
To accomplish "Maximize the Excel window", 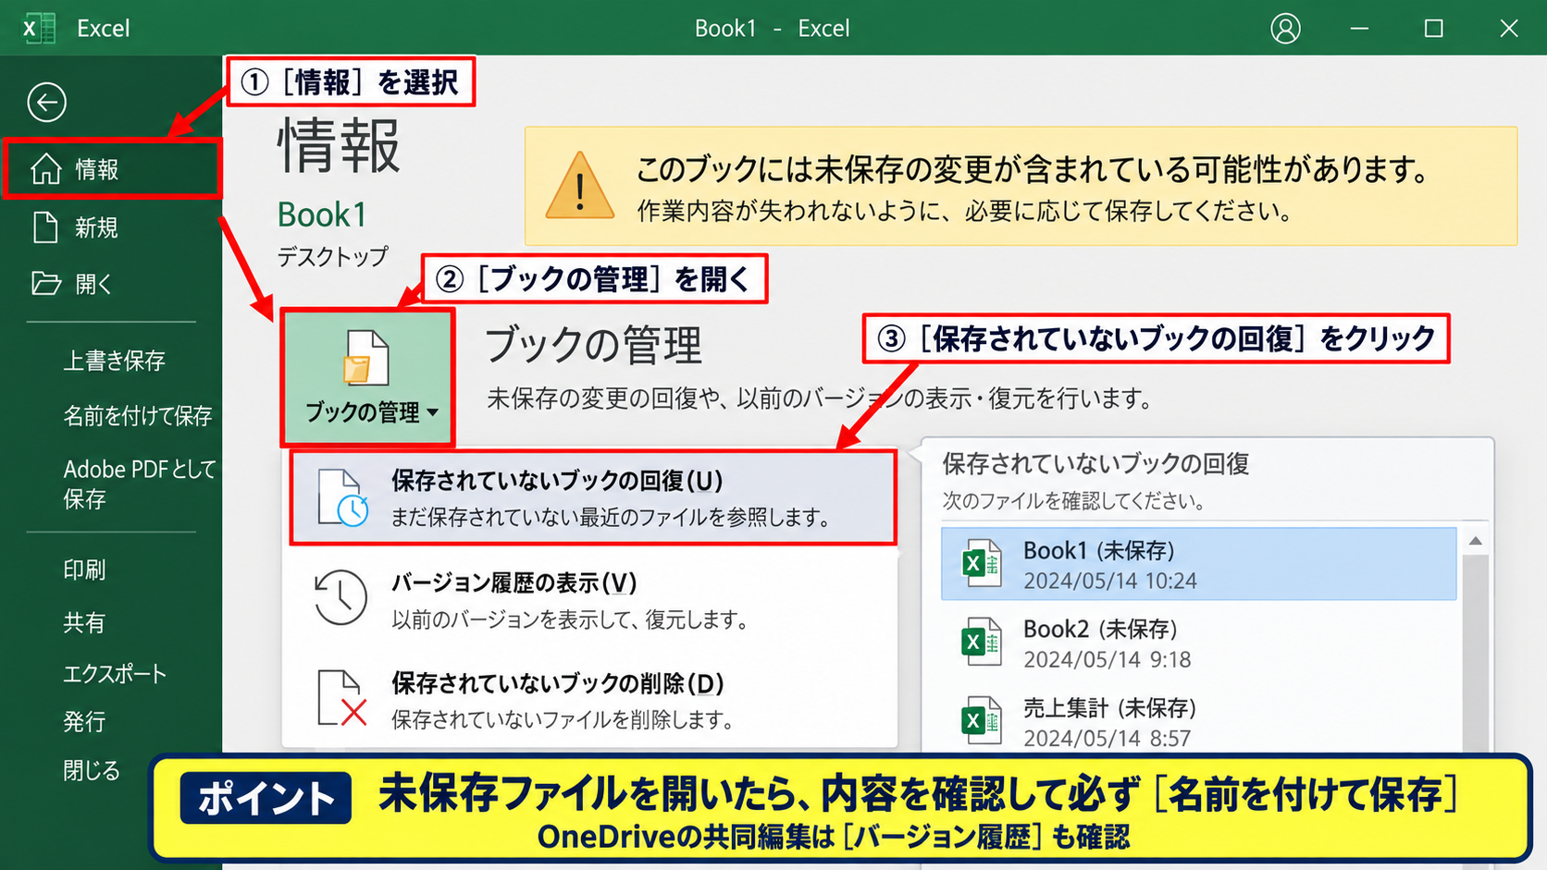I will pos(1433,29).
